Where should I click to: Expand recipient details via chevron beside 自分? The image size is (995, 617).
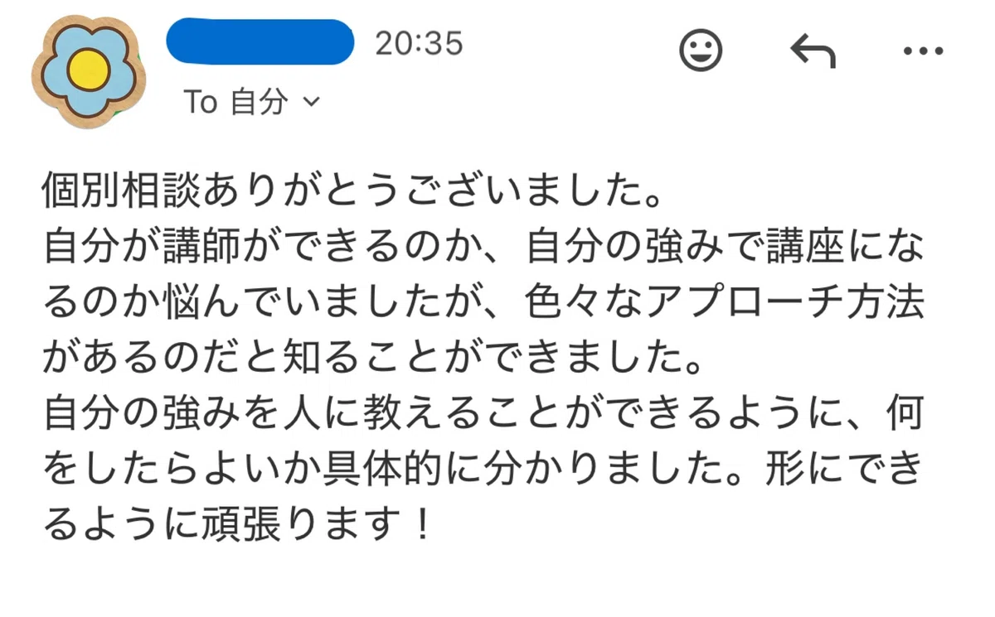[x=312, y=102]
